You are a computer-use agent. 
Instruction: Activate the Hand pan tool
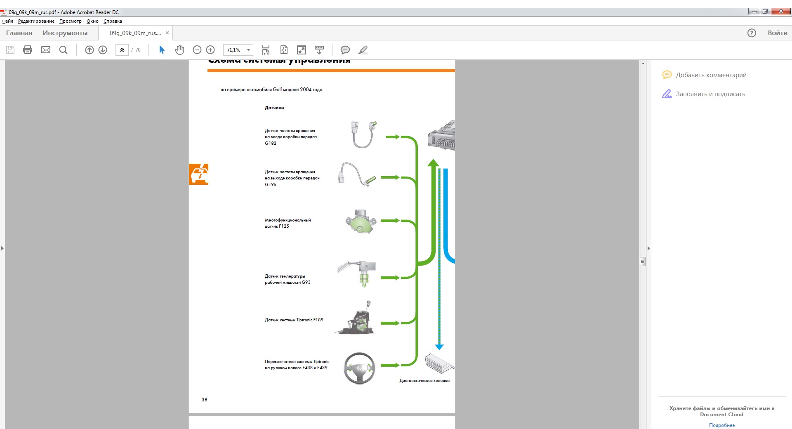[179, 50]
